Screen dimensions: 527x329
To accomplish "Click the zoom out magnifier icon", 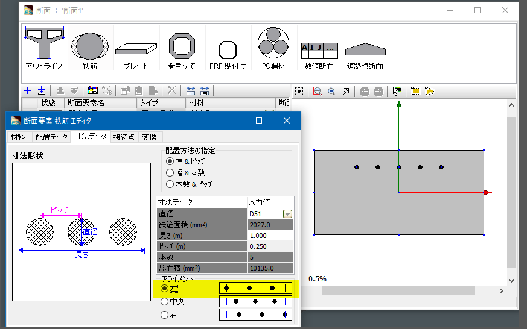I will [x=331, y=92].
